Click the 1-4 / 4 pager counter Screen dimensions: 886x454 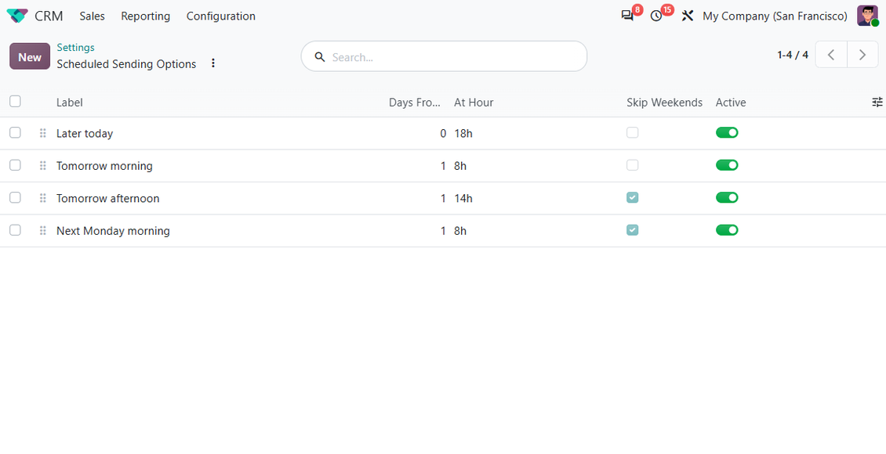(x=793, y=55)
